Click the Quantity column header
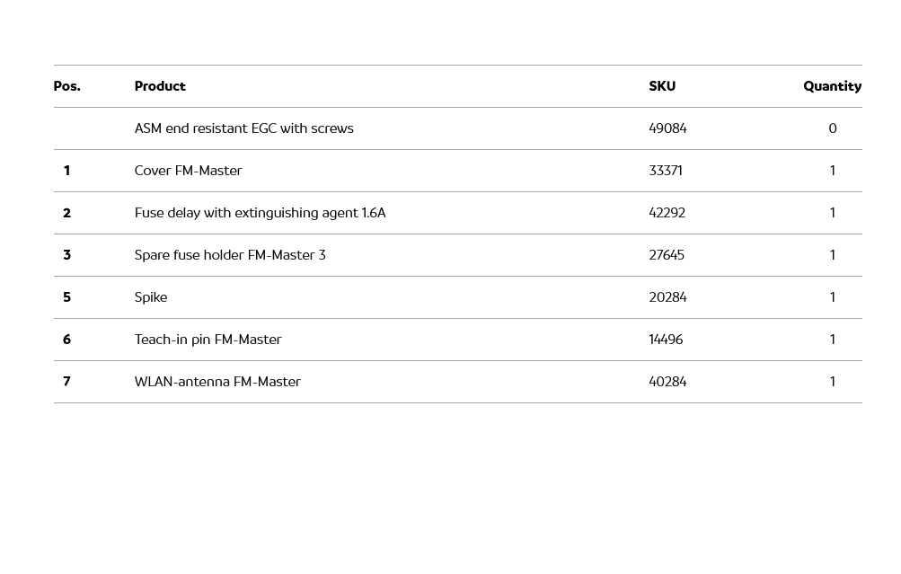Viewport: 901px width, 574px height. click(x=832, y=86)
